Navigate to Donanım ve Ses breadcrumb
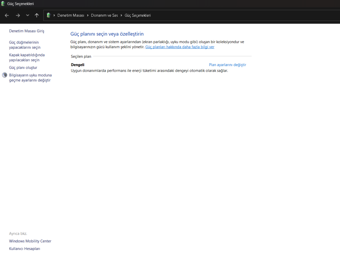Image resolution: width=340 pixels, height=253 pixels. click(x=104, y=15)
